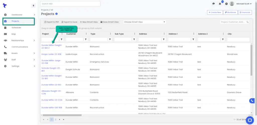Open the Choose Smart View dropdown
Screen dimensions: 257x125
click(x=145, y=22)
